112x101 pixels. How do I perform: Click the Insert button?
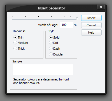pyautogui.click(x=91, y=18)
